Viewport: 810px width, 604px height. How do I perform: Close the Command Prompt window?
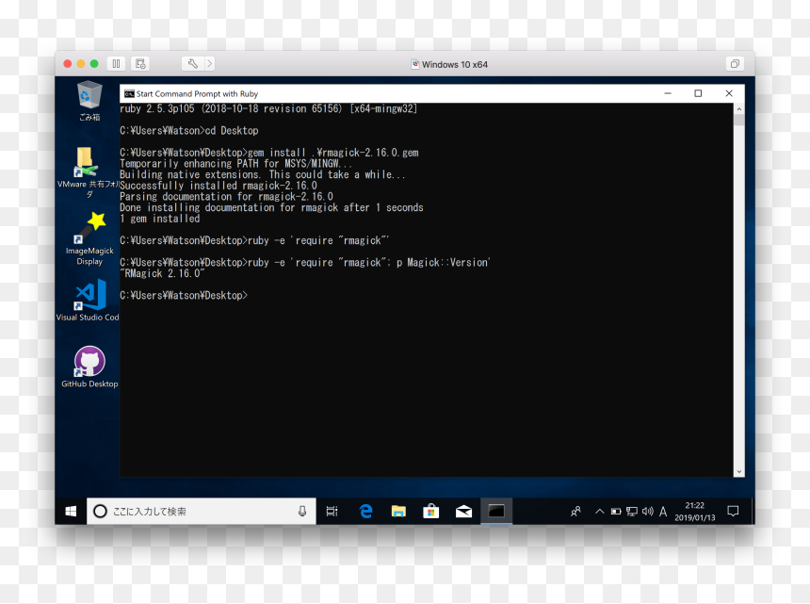click(729, 93)
